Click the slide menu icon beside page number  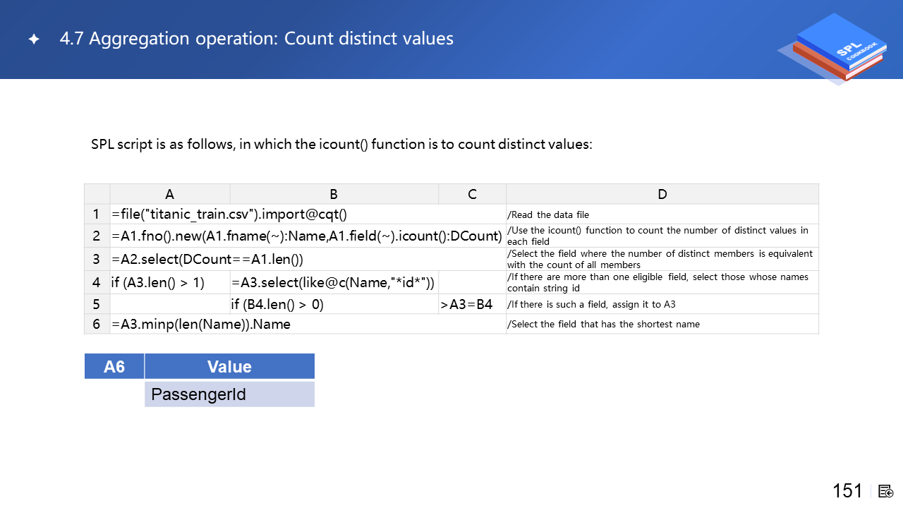coord(886,491)
